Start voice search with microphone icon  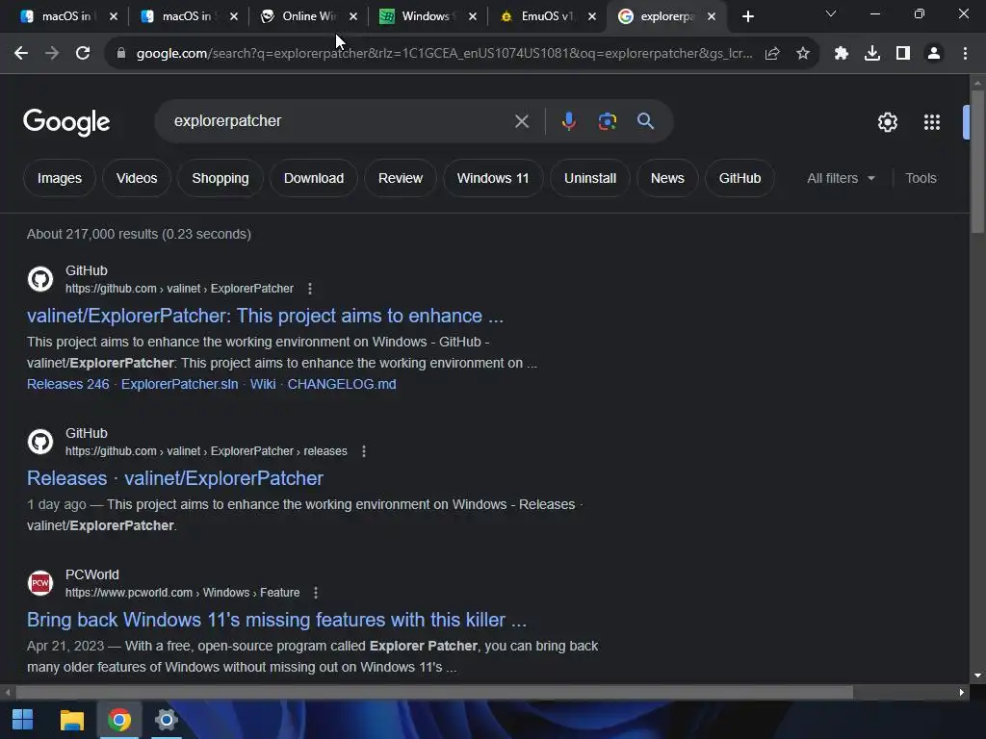tap(568, 121)
